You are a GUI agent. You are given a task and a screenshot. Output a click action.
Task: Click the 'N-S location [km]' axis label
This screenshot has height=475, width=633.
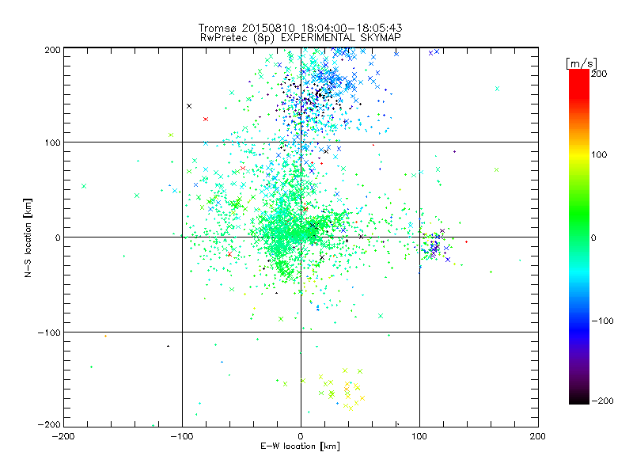(28, 237)
